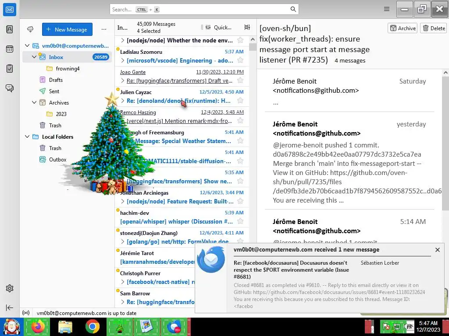Image resolution: width=449 pixels, height=336 pixels.
Task: Open the Address Book sidebar icon
Action: point(10,29)
